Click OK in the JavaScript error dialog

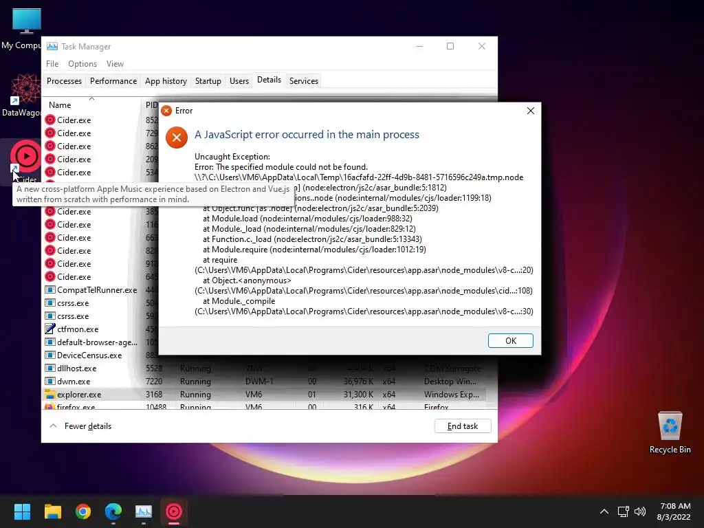(511, 341)
